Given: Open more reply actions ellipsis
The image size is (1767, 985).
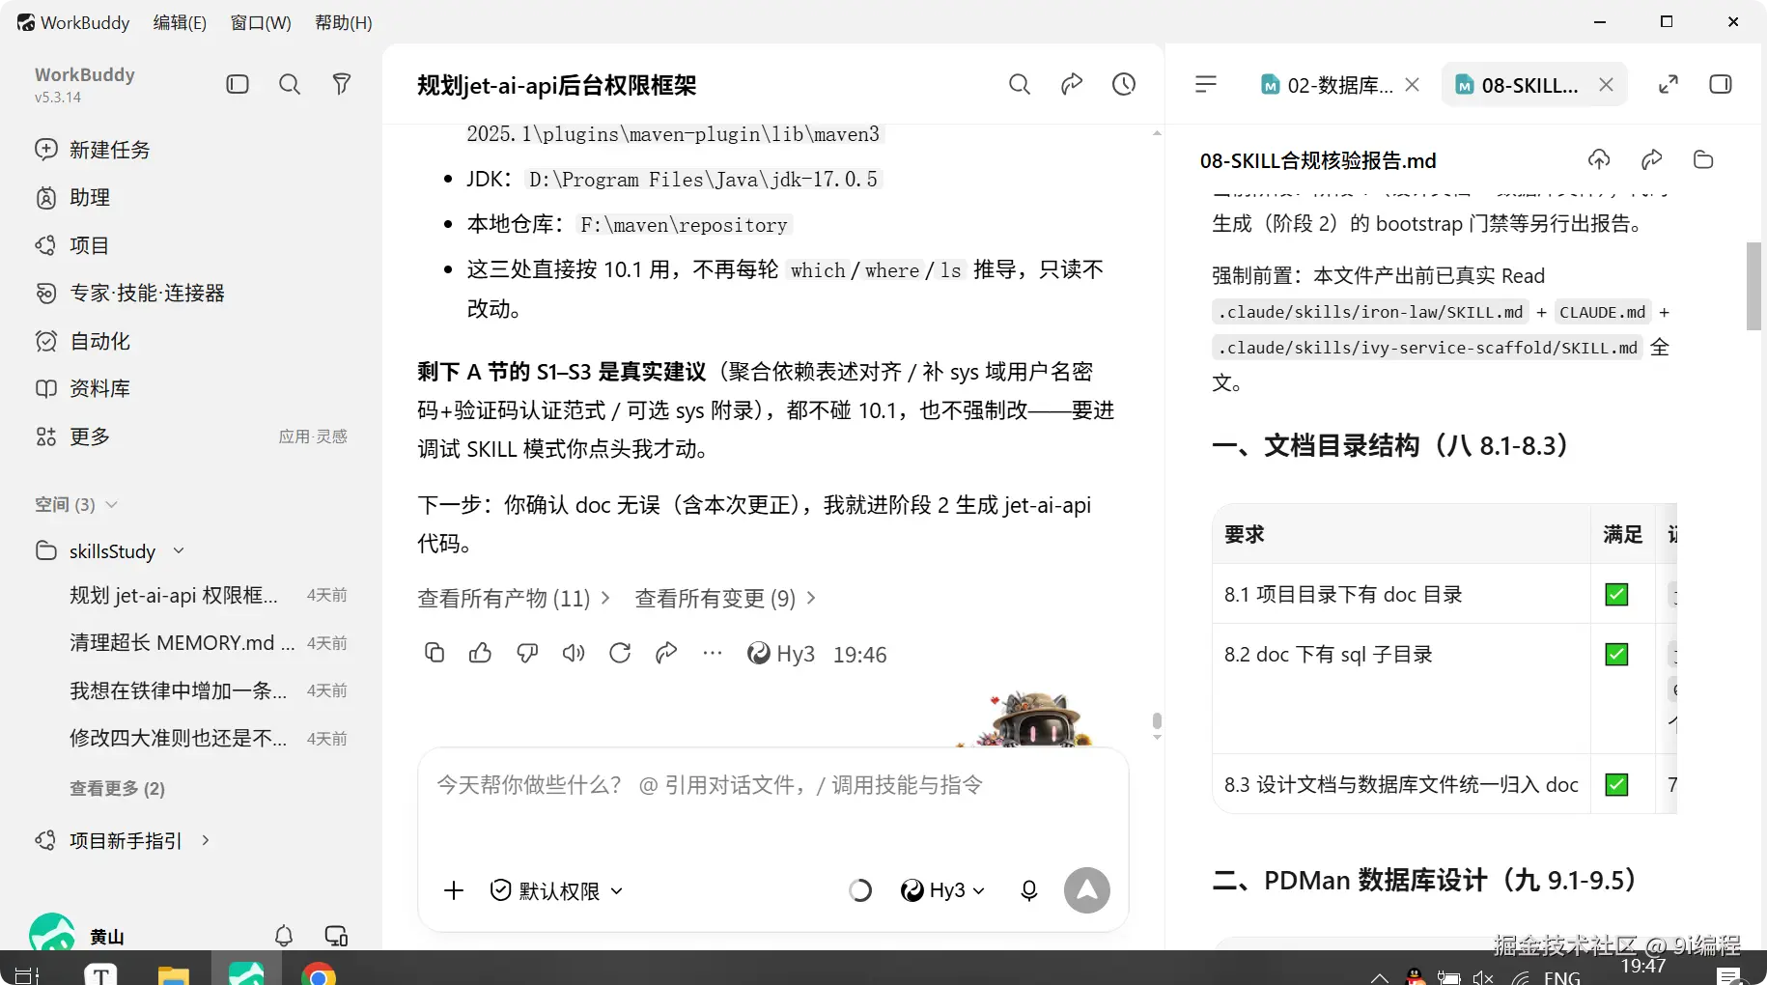Looking at the screenshot, I should (713, 654).
